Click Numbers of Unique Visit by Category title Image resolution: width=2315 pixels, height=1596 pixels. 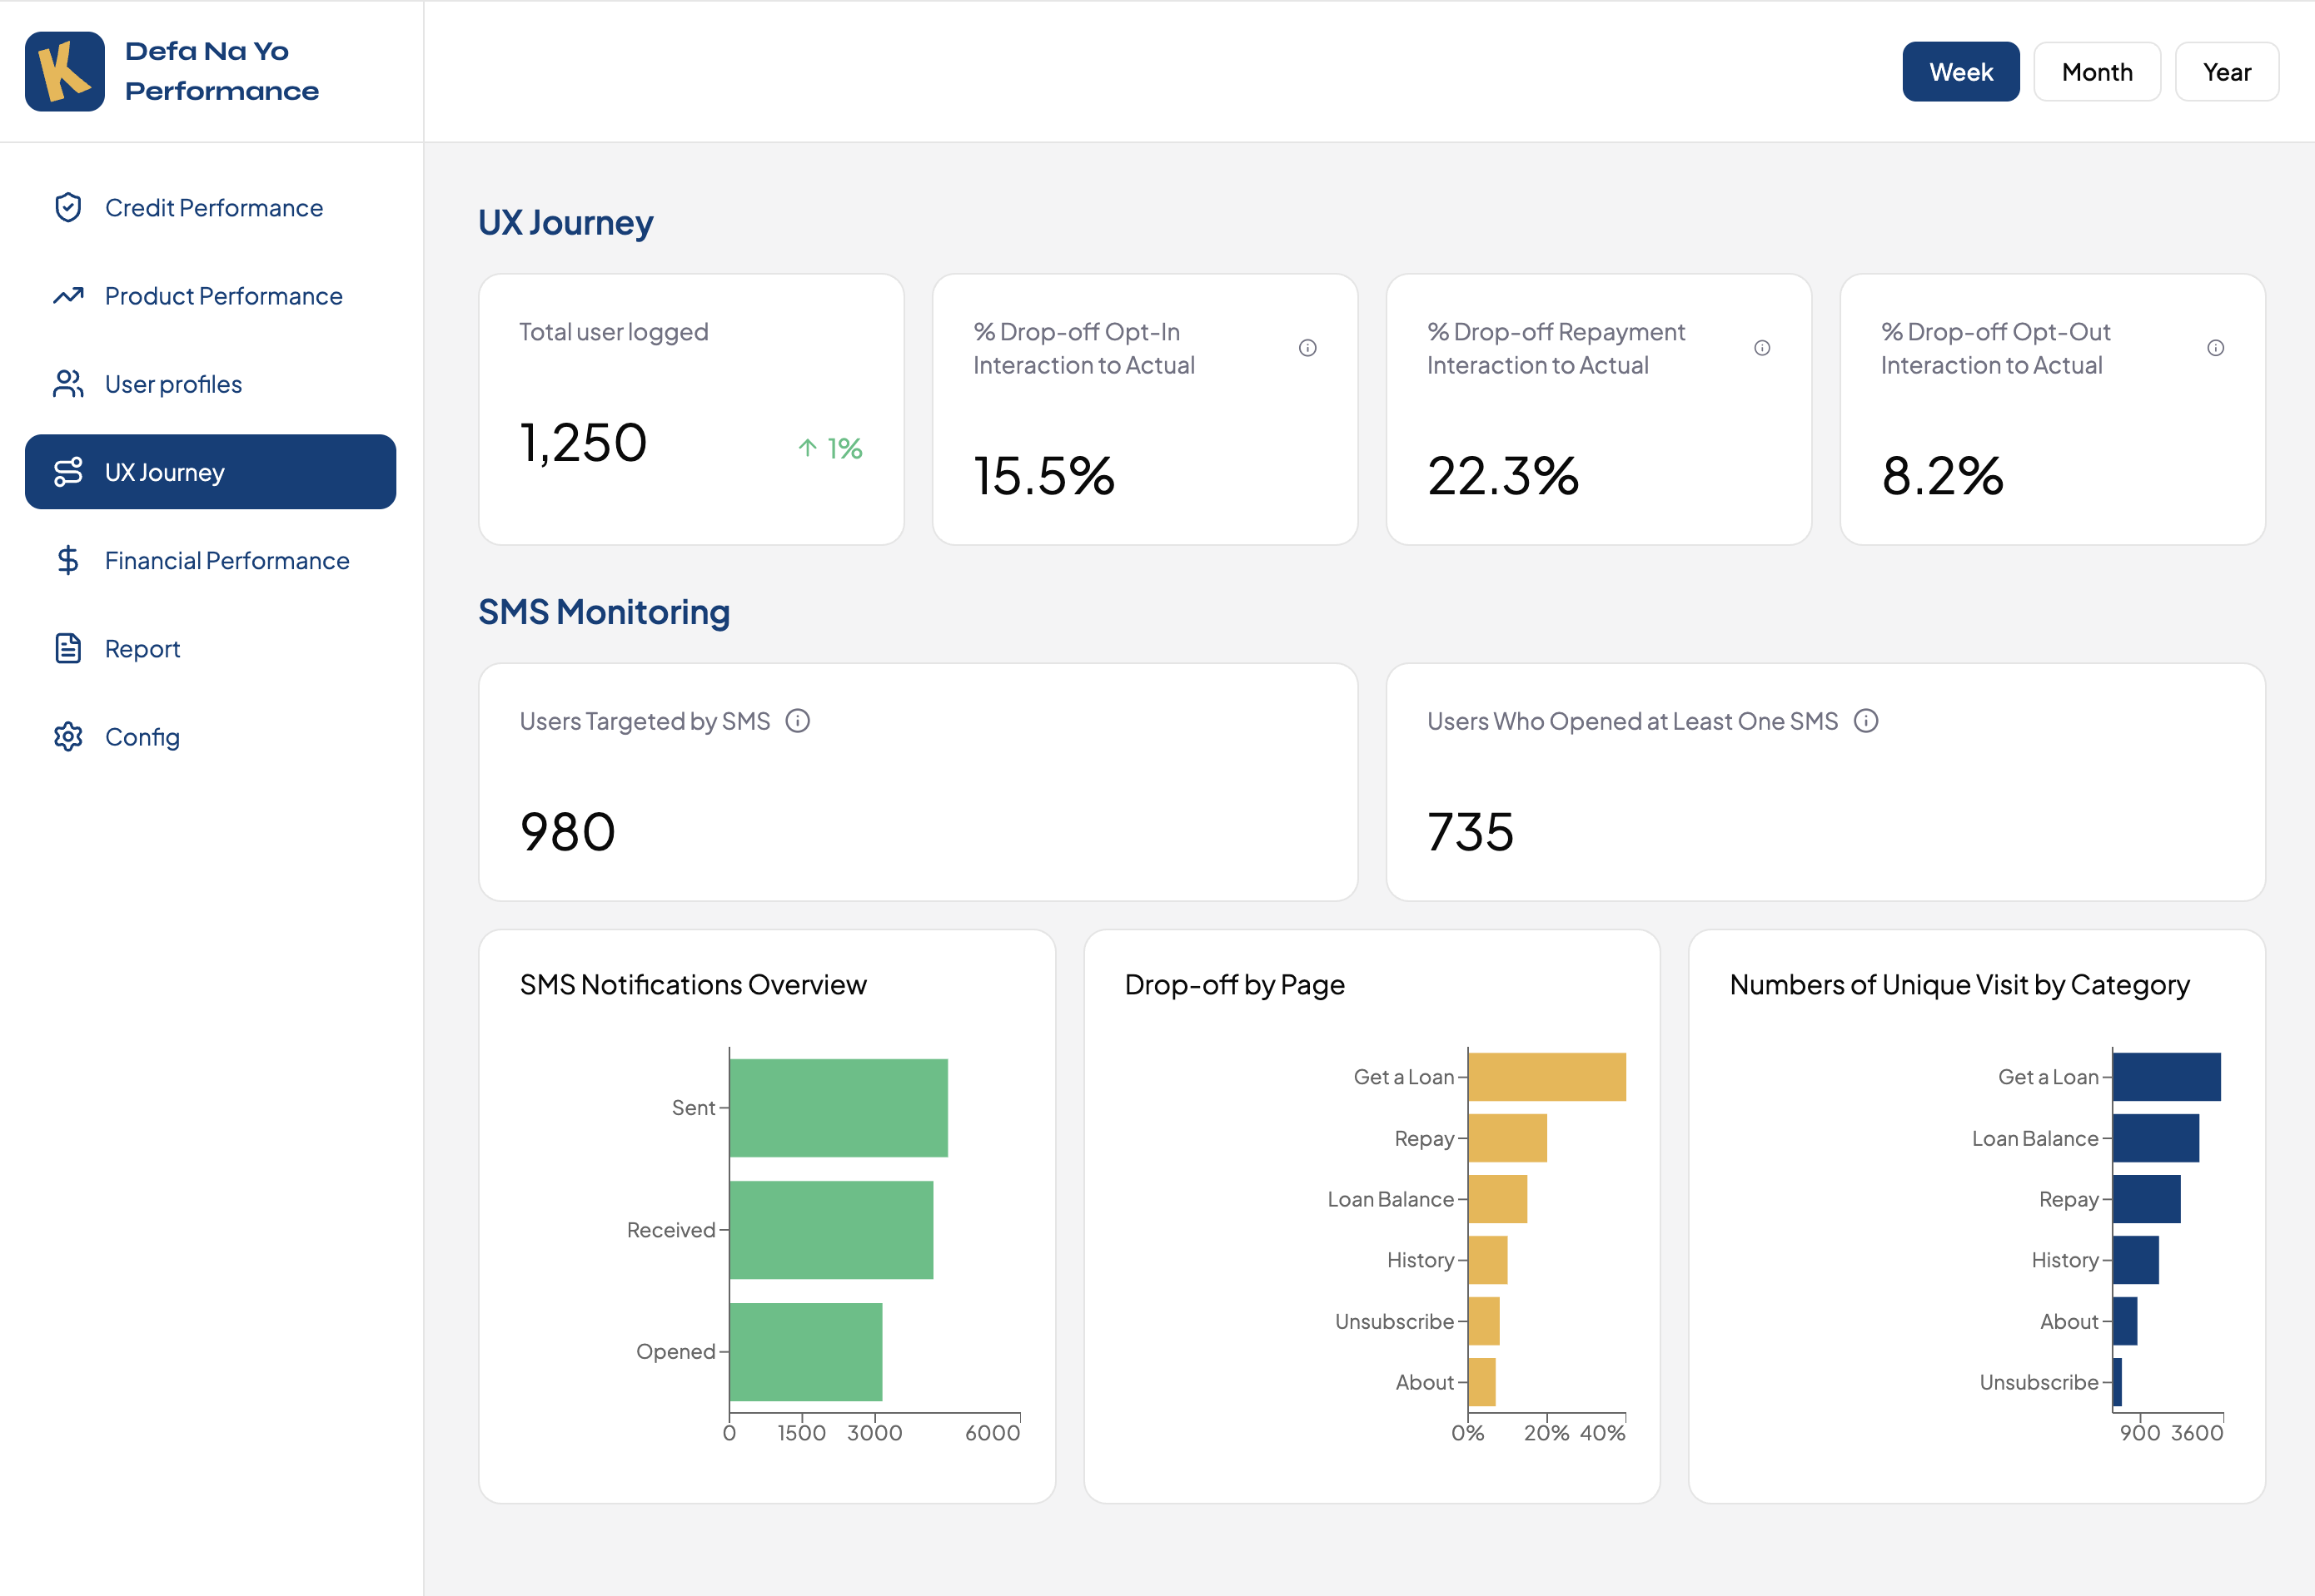tap(1960, 985)
